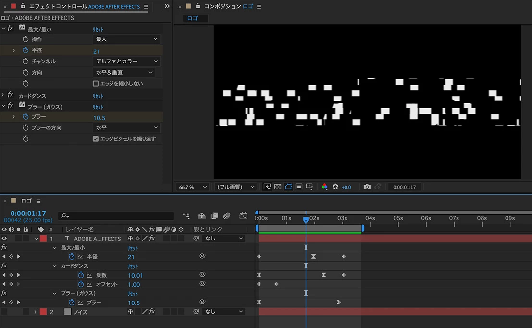Screen dimensions: 532x328
Task: Click red label color of ノイズ layer
Action: coord(43,312)
